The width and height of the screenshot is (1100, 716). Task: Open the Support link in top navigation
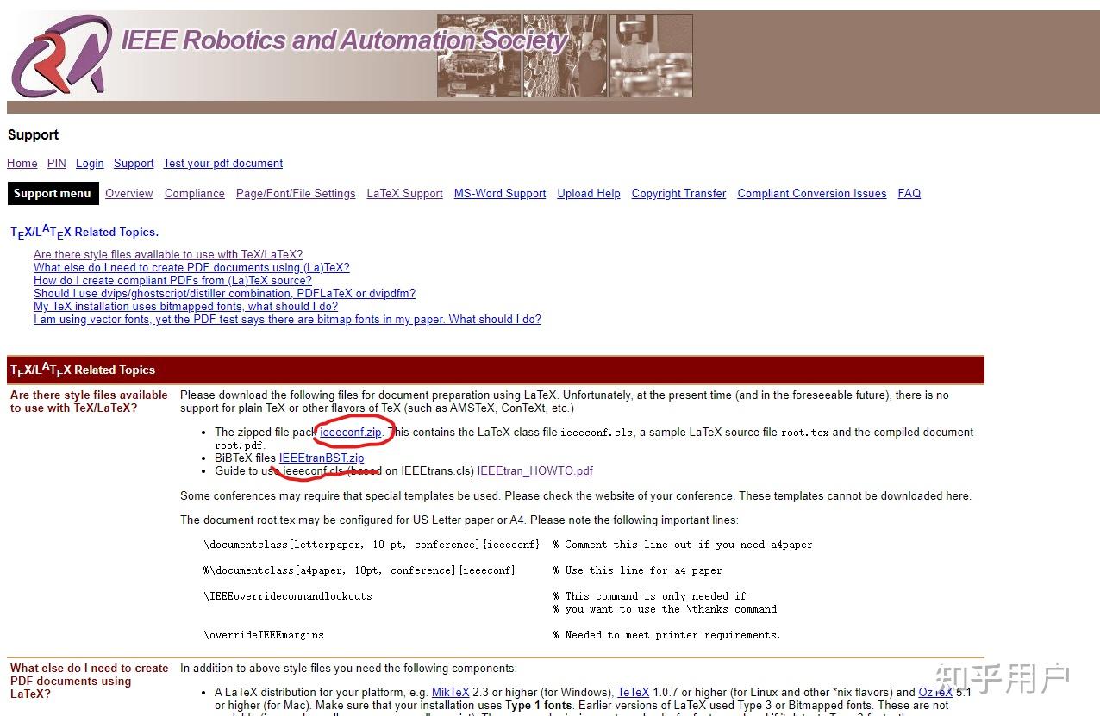(134, 164)
